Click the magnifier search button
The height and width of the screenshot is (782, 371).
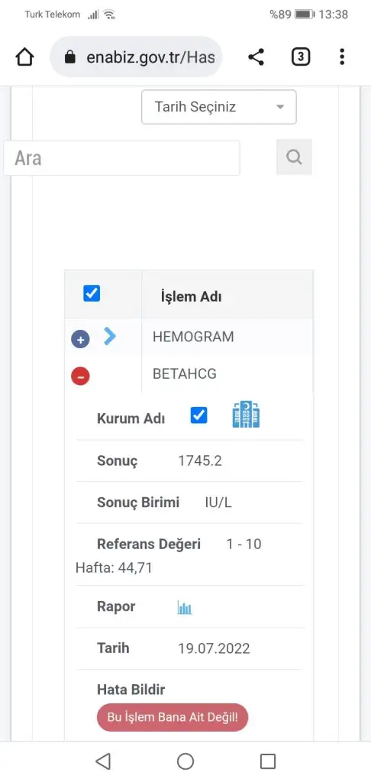pyautogui.click(x=294, y=157)
